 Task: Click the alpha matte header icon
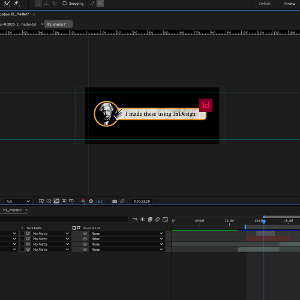[x=74, y=228]
